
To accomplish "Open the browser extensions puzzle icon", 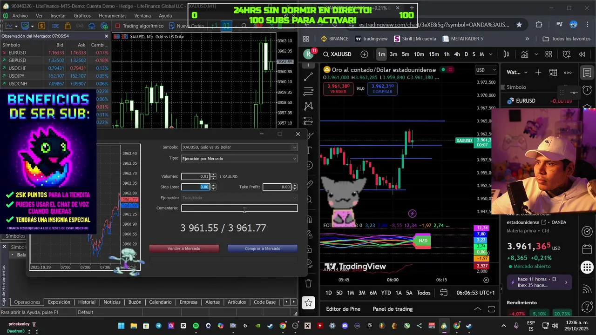I will (x=539, y=25).
